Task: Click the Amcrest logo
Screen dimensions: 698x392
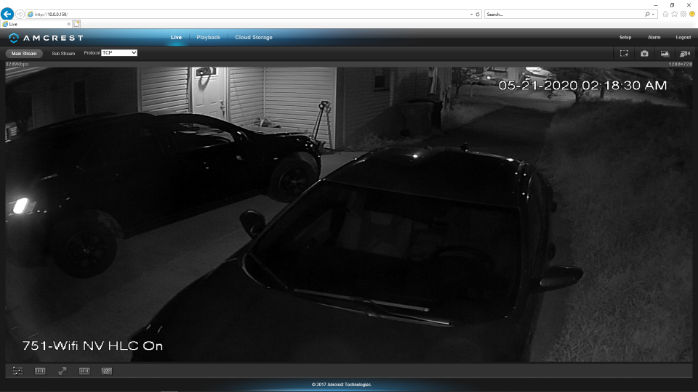Action: pos(46,38)
